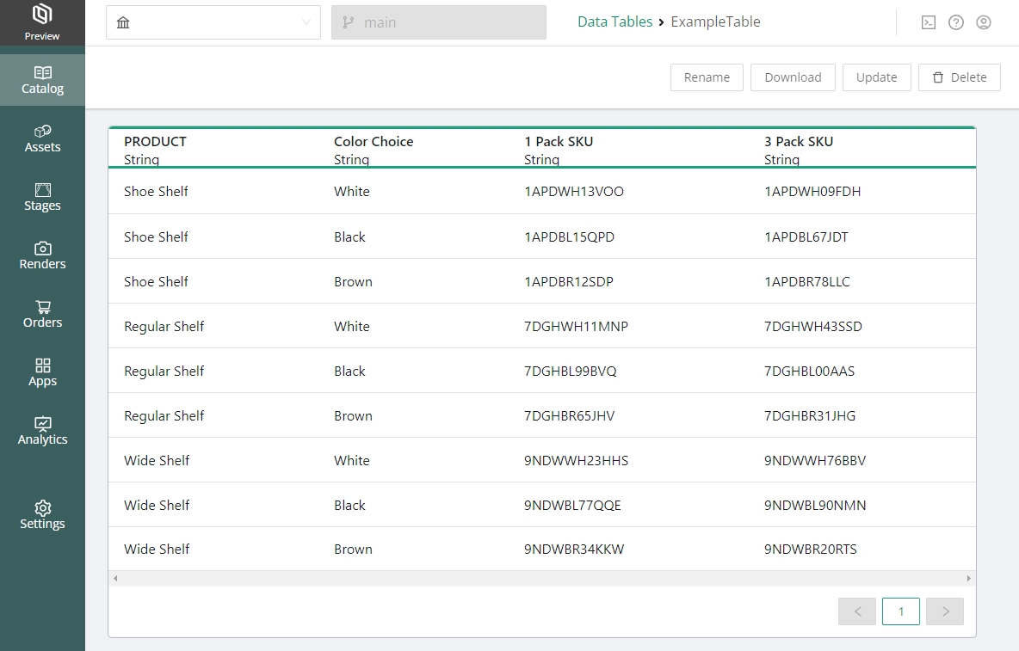Click the Data Tables breadcrumb link
The height and width of the screenshot is (651, 1019).
coord(614,22)
